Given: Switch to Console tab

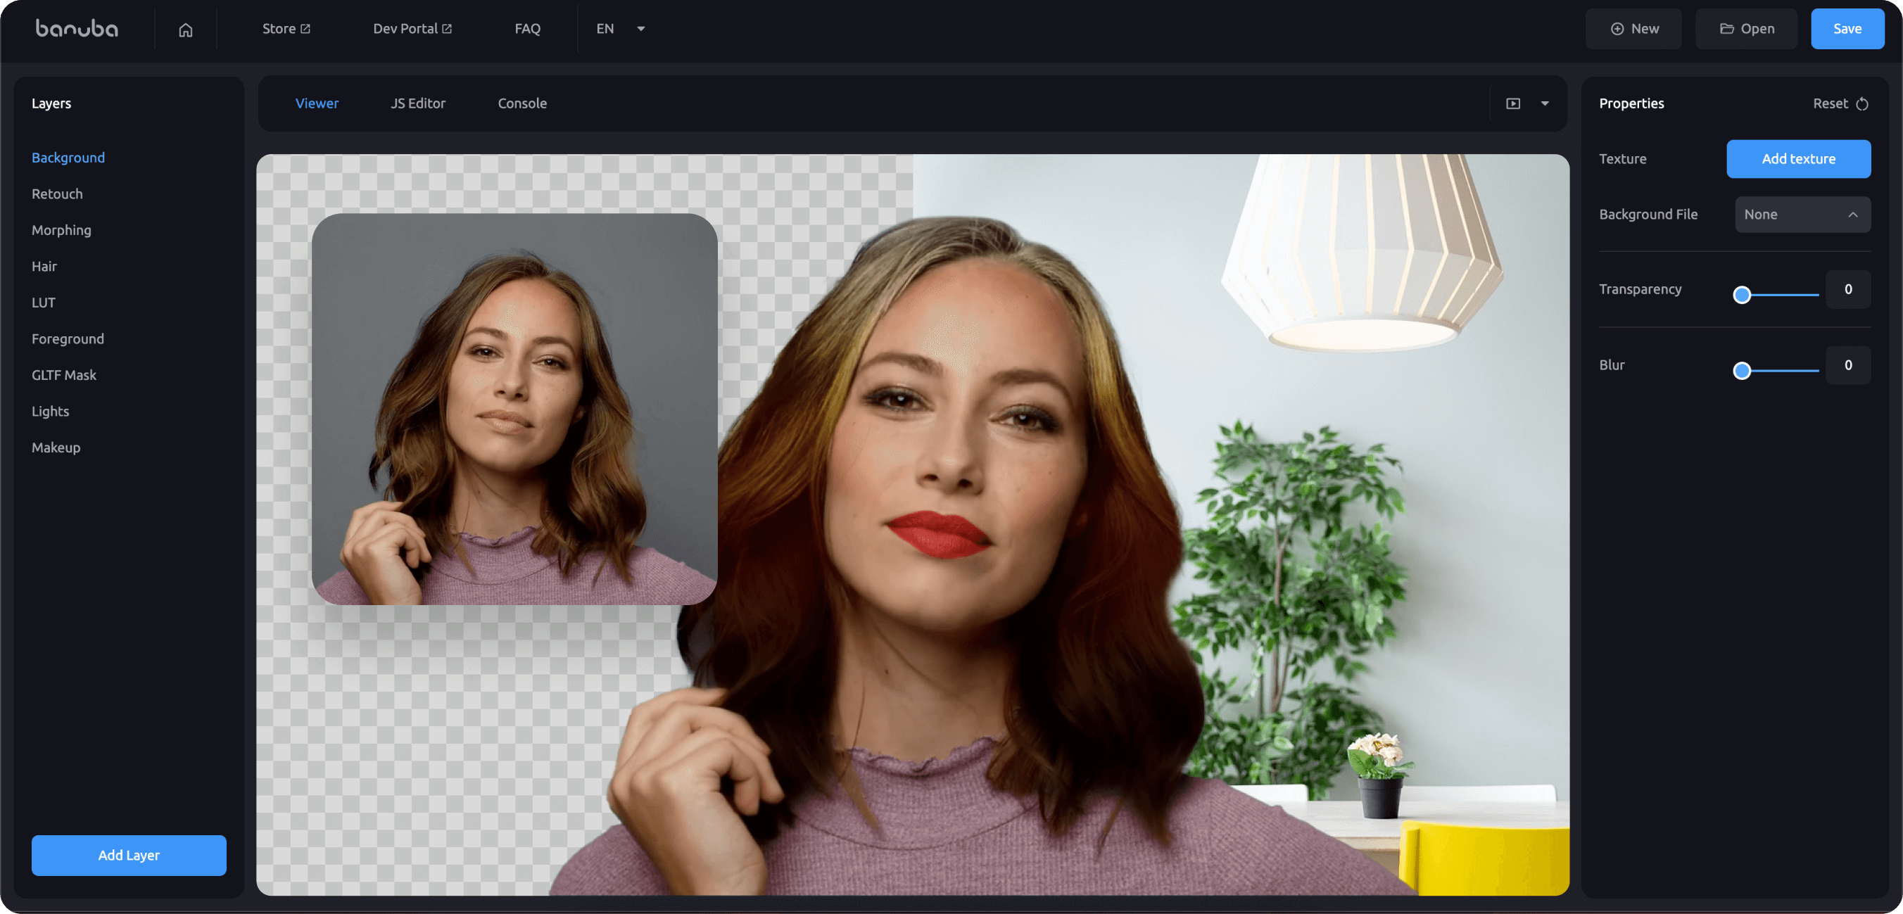Looking at the screenshot, I should [x=522, y=103].
